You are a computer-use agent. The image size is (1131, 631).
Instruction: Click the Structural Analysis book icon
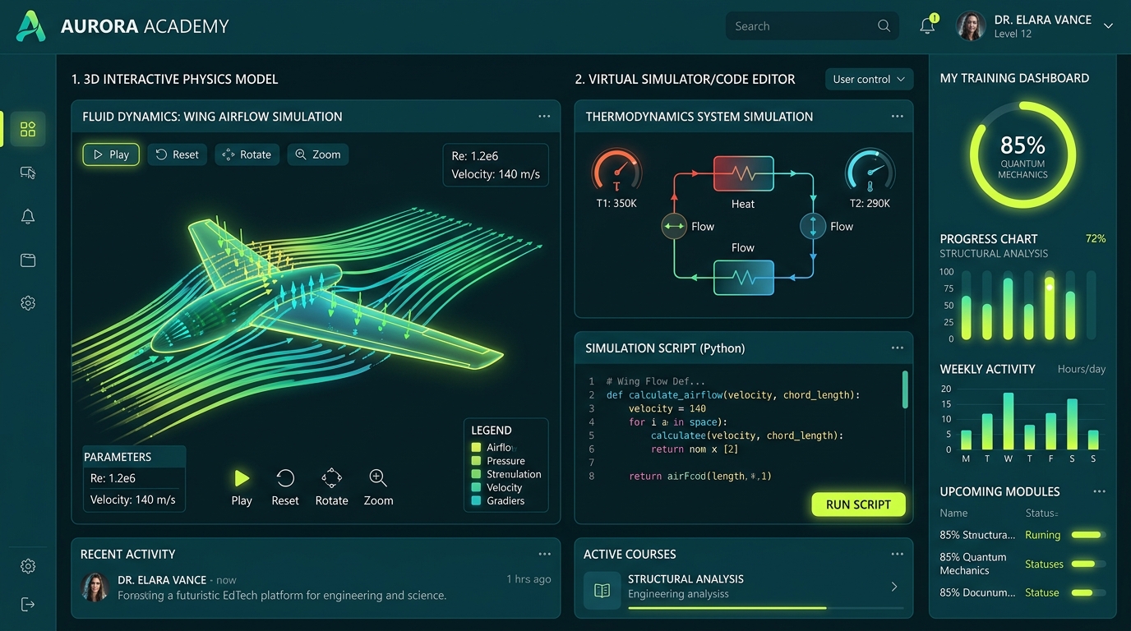coord(602,591)
